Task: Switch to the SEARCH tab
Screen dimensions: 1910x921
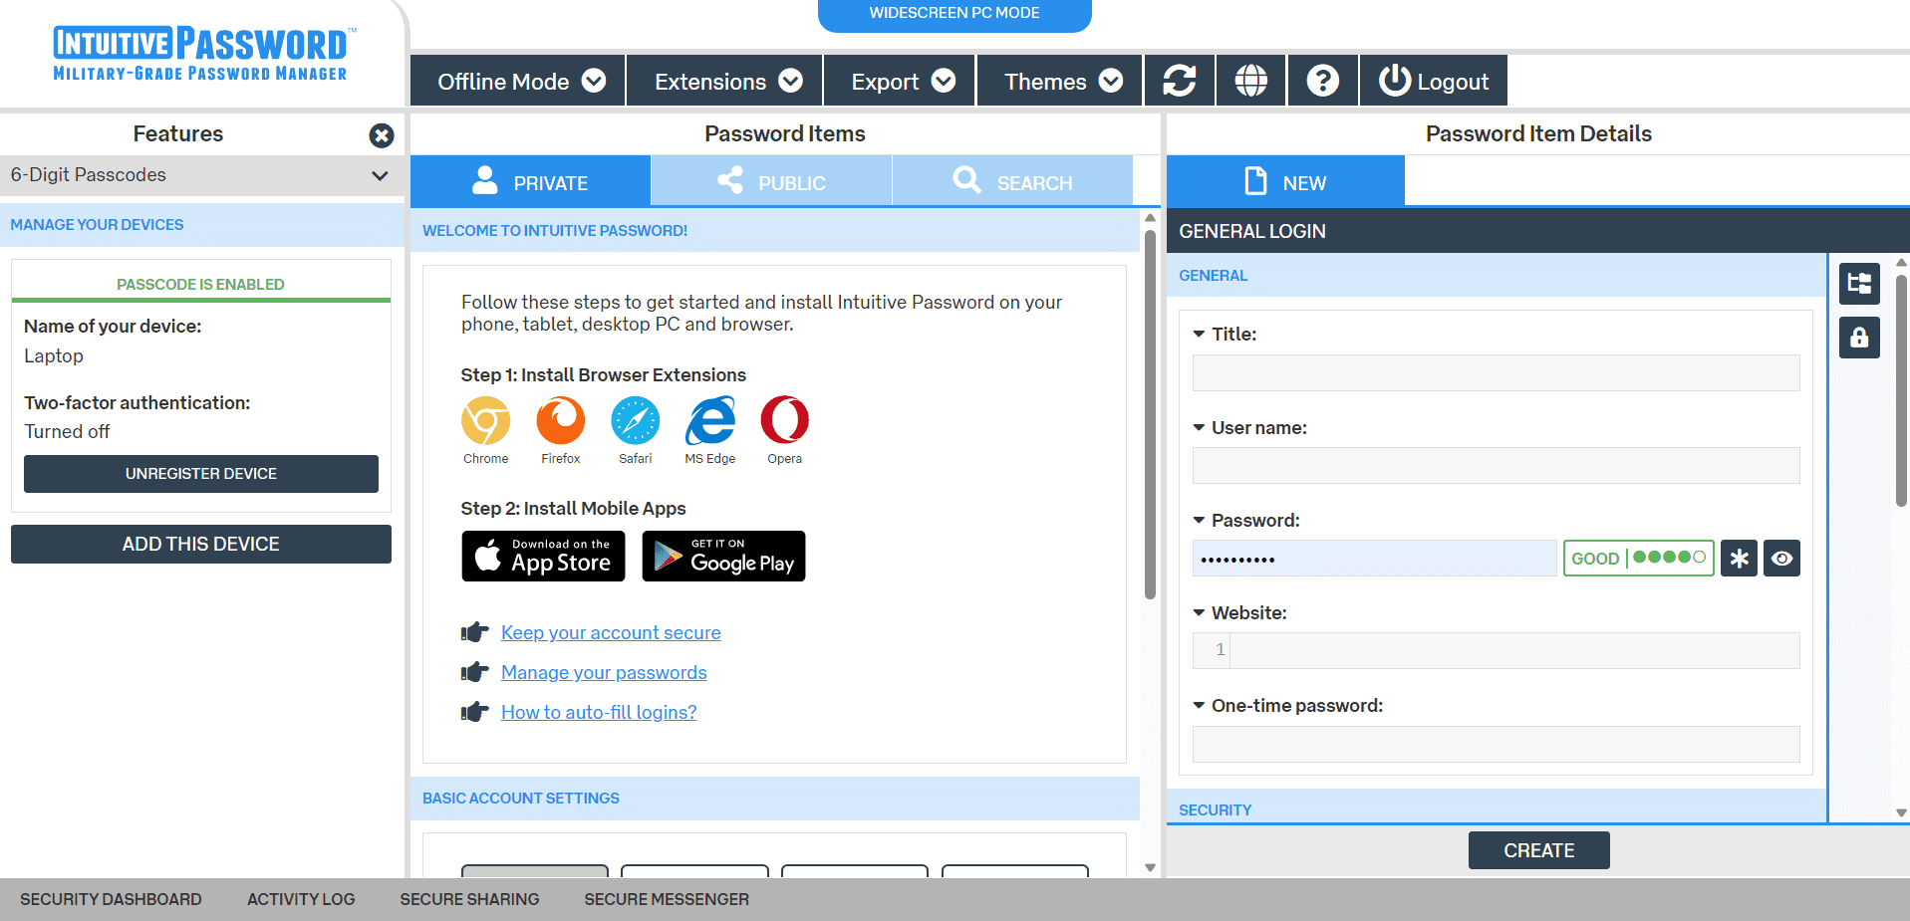Action: click(x=1012, y=181)
